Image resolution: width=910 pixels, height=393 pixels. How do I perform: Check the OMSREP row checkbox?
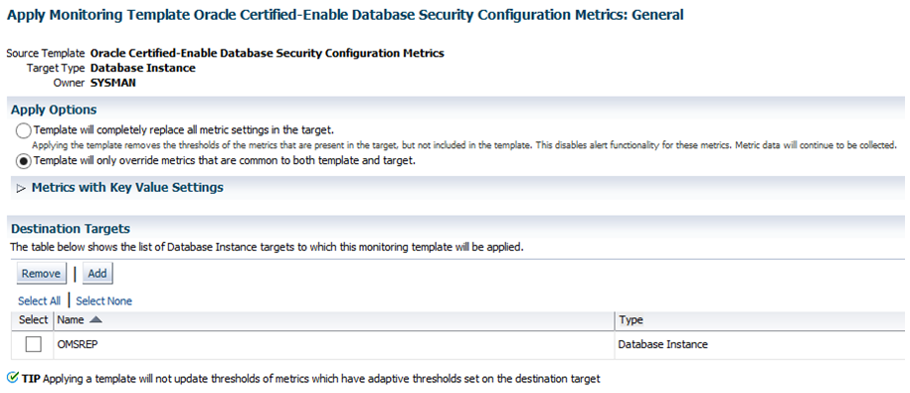tap(33, 344)
